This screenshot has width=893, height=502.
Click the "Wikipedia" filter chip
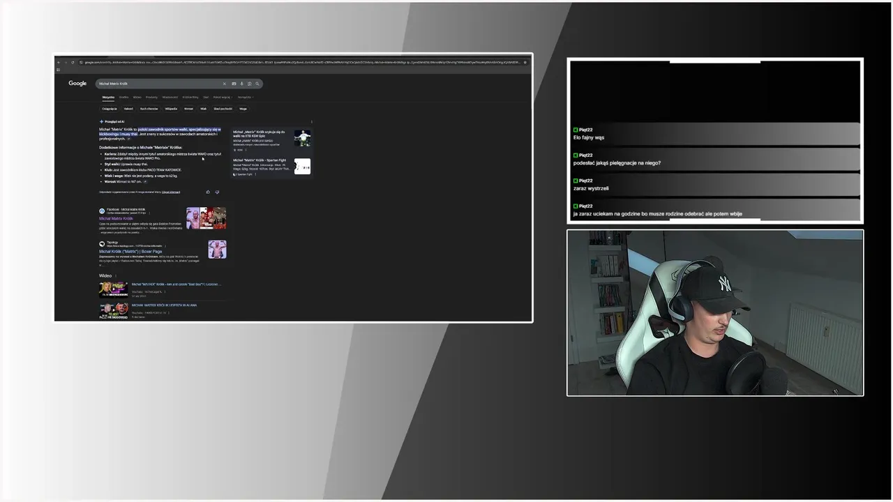click(x=171, y=109)
